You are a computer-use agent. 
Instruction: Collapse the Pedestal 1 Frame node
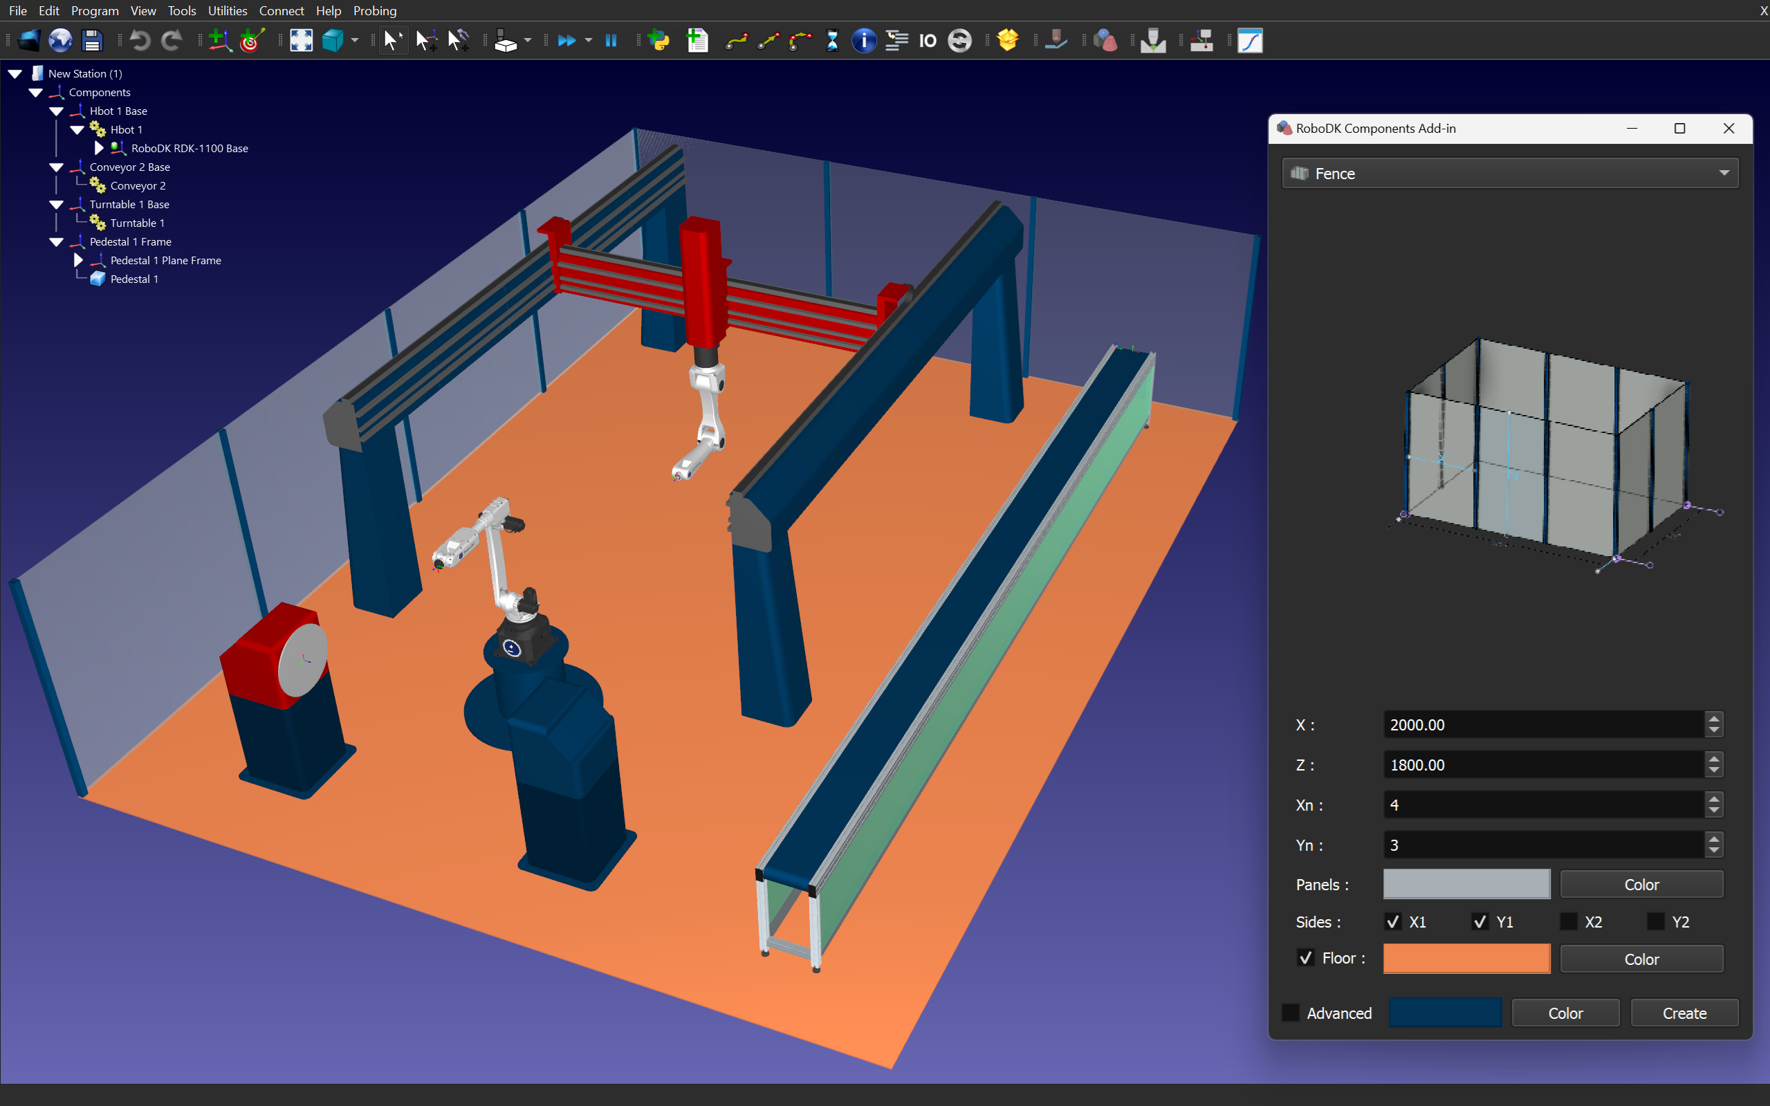56,241
